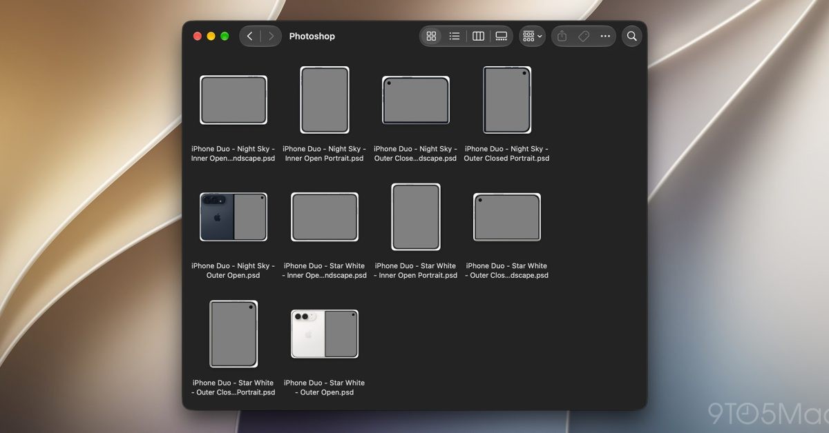
Task: Select Night Sky Outer Closed Portrait thumbnail
Action: [x=507, y=100]
